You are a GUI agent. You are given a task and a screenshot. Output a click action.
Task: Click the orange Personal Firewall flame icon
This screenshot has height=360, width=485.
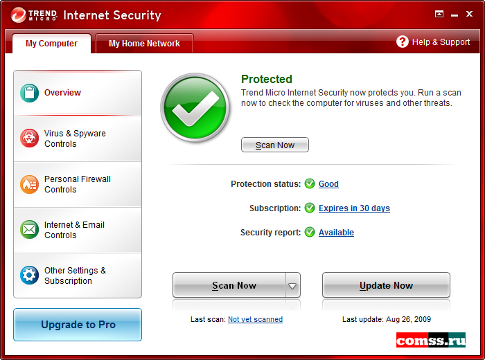pos(29,184)
